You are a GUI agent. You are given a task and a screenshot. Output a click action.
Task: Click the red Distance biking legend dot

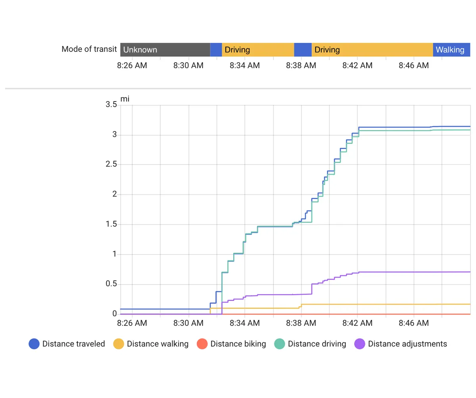click(202, 344)
